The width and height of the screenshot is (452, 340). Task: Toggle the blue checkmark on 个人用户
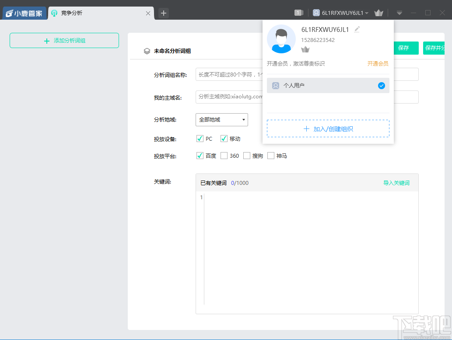[381, 86]
